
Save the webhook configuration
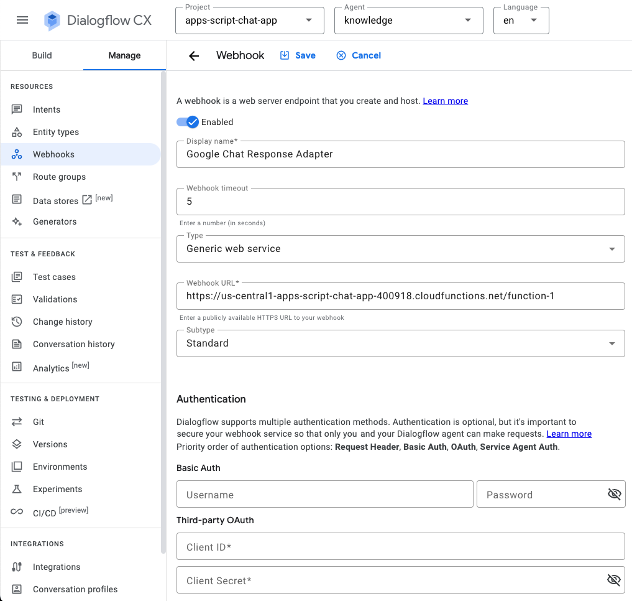point(298,55)
